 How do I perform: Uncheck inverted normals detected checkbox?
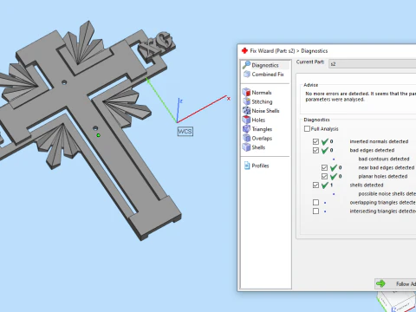point(315,141)
